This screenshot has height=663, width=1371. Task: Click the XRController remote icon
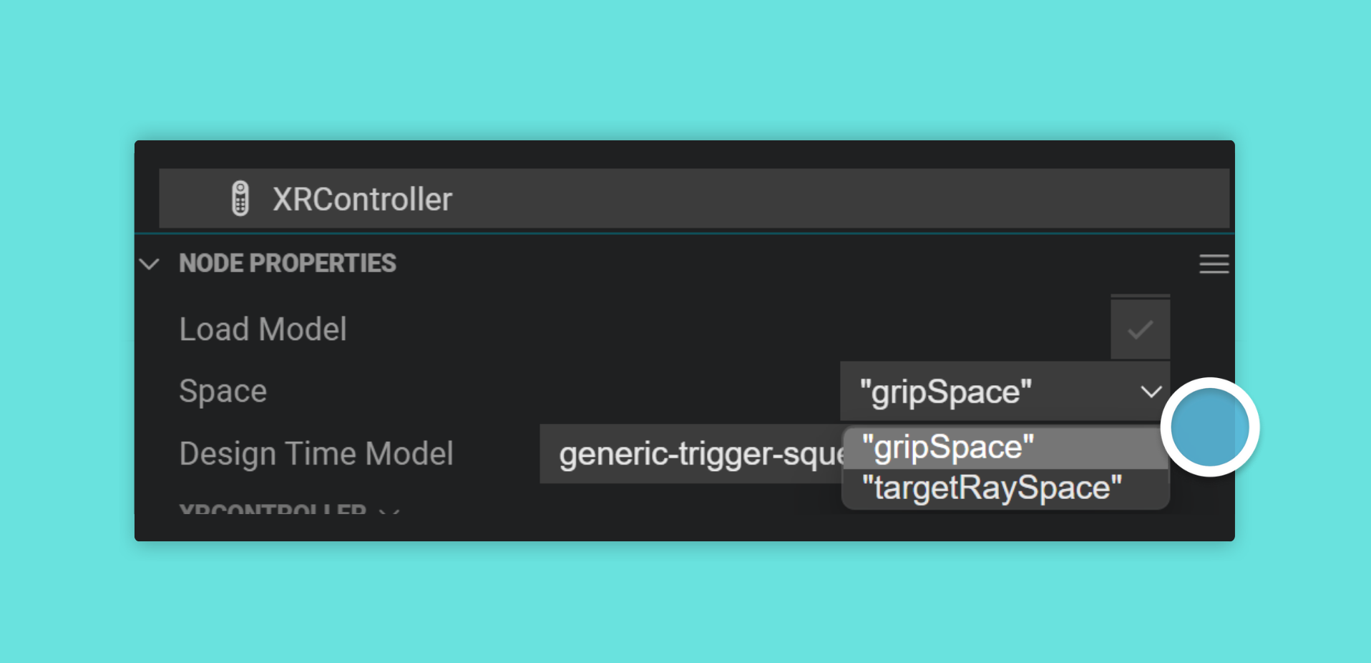[240, 198]
